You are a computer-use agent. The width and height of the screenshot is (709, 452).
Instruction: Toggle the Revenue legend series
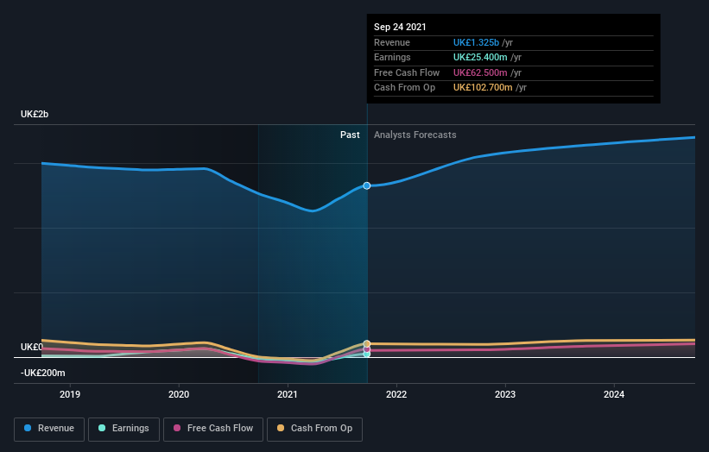pos(49,429)
